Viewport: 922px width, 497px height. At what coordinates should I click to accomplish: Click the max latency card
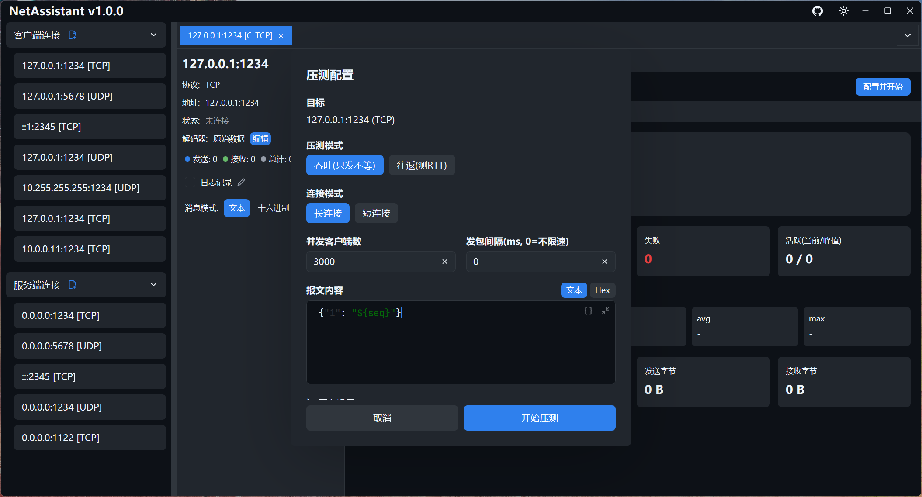(857, 327)
